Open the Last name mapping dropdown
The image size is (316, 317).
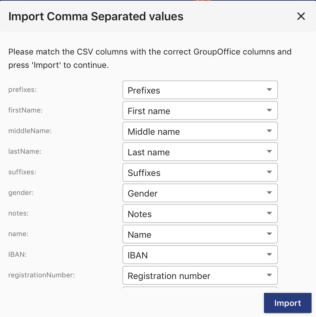[x=200, y=152]
